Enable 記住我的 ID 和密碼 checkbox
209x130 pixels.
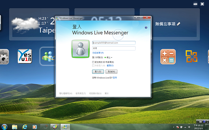coord(93,62)
